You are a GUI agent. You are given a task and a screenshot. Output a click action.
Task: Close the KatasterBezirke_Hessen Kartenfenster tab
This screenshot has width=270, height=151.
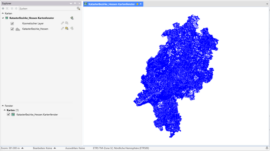[x=141, y=4]
